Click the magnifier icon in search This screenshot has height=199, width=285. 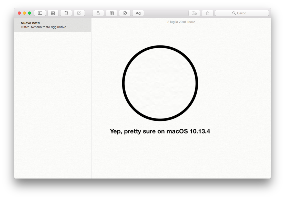234,13
